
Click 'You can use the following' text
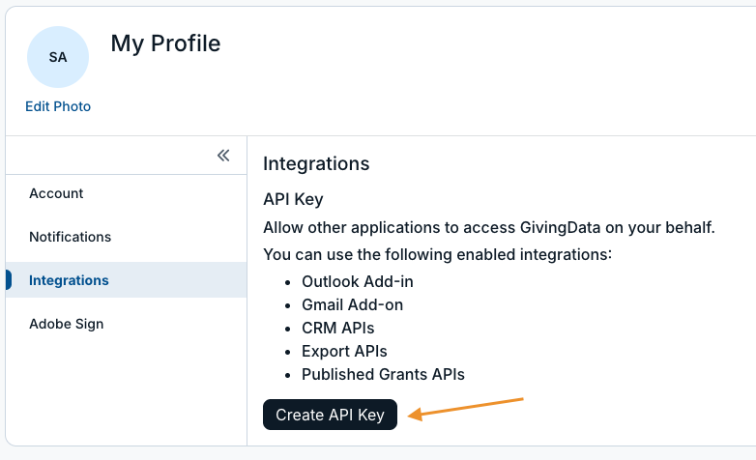437,254
